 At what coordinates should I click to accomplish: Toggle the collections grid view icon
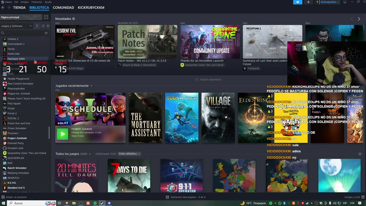coord(46,17)
